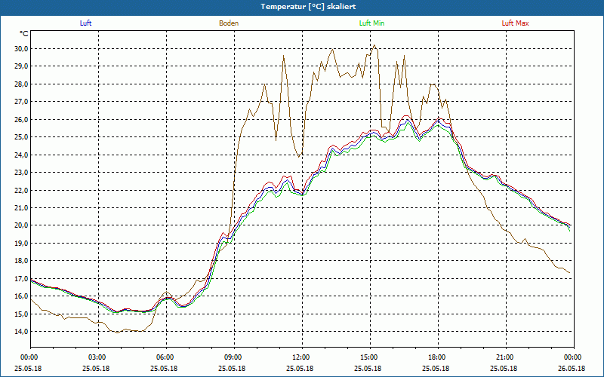
Task: Click the 26.05.18 date label
Action: coord(572,368)
